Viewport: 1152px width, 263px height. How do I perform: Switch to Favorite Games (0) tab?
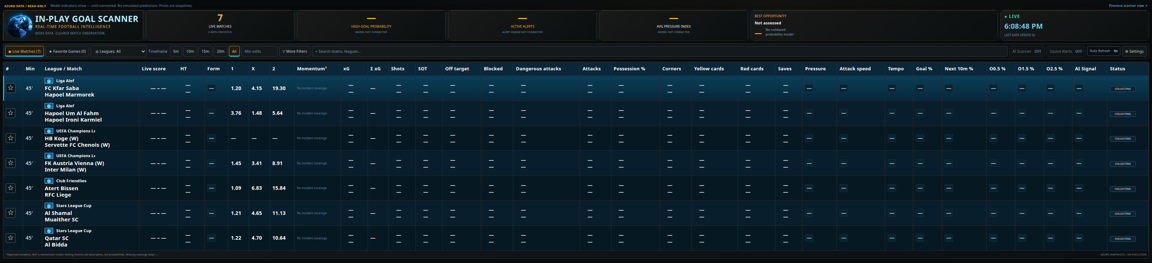tap(67, 51)
